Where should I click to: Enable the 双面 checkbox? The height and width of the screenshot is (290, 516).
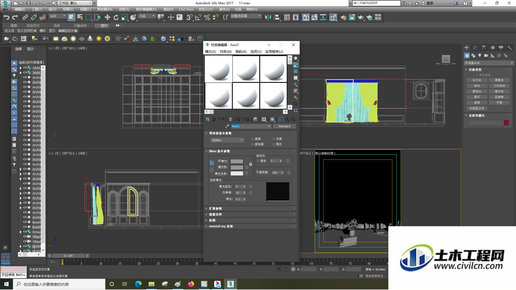point(274,139)
